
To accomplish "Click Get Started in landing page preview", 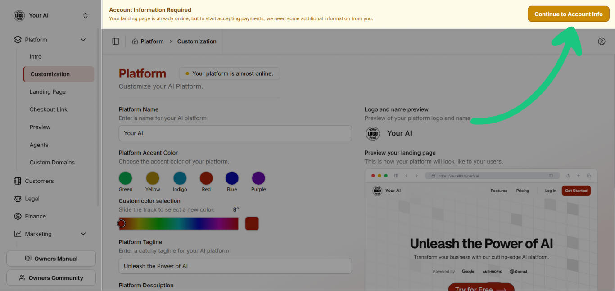I will [x=576, y=191].
